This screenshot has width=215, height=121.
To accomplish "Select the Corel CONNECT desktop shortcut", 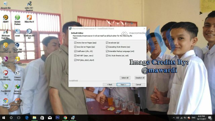I will (x=6, y=62).
